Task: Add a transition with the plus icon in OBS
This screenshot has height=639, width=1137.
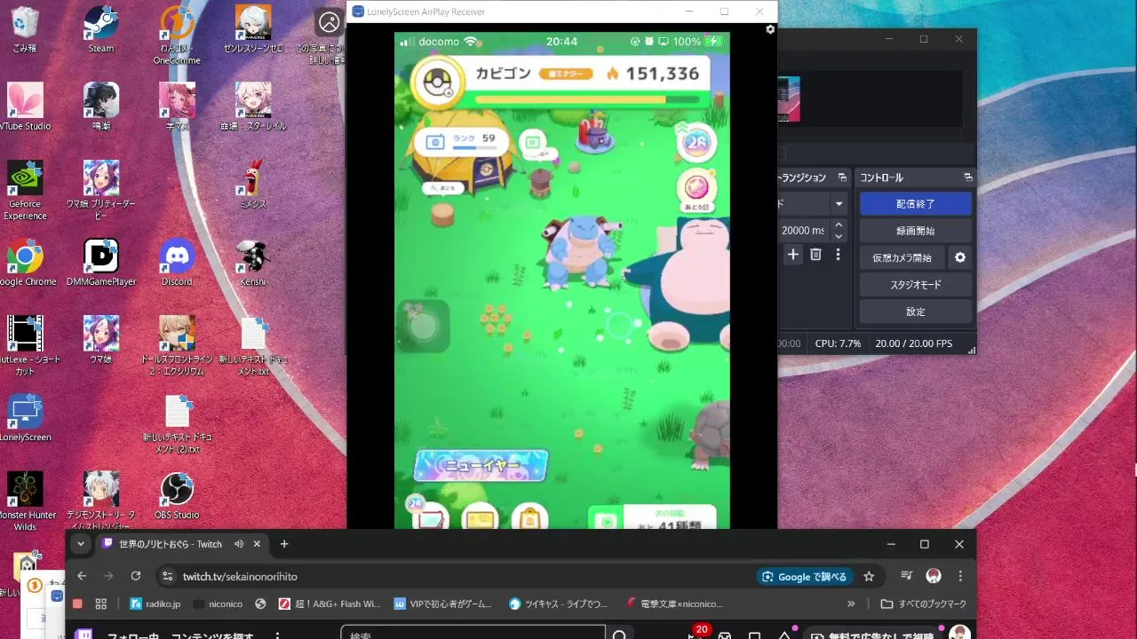Action: [x=793, y=255]
